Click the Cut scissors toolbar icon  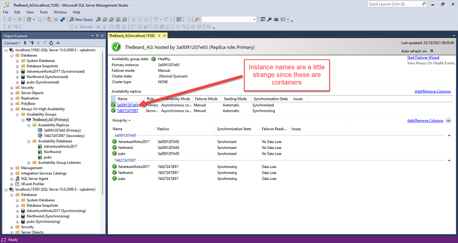tap(134, 20)
